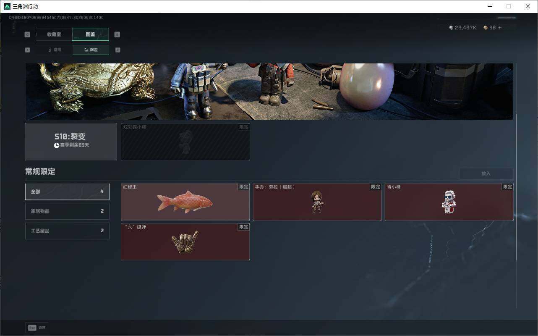Click the 放入 button
538x336 pixels.
click(x=486, y=173)
